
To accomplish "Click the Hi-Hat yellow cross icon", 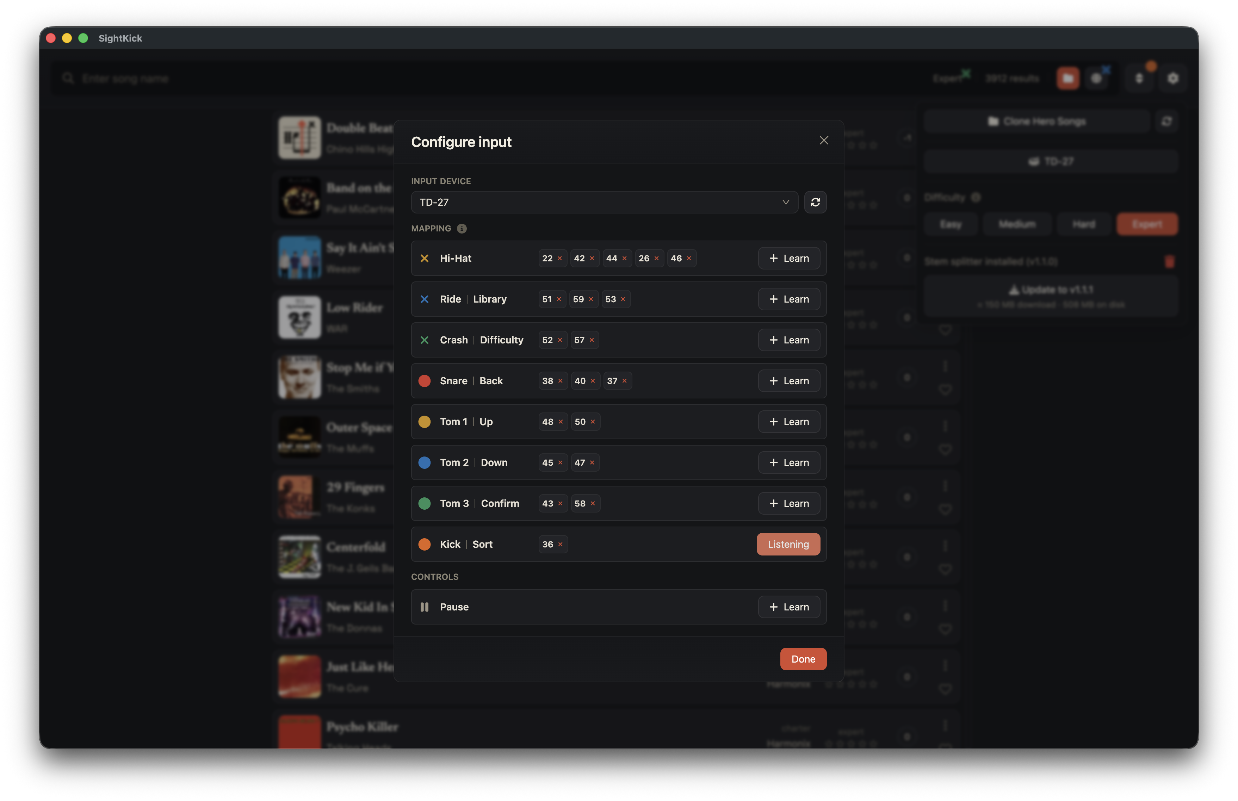I will (425, 258).
